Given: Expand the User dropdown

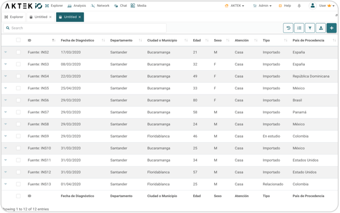Looking at the screenshot, I should 327,6.
